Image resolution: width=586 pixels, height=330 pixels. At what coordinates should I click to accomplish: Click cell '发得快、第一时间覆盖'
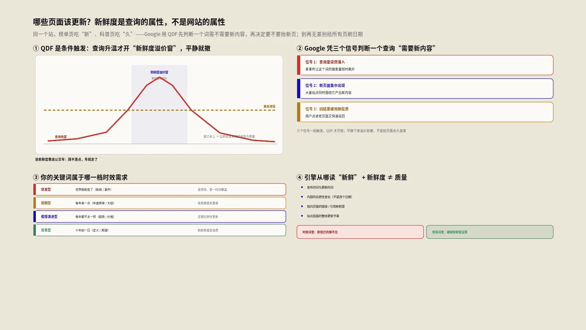point(212,190)
